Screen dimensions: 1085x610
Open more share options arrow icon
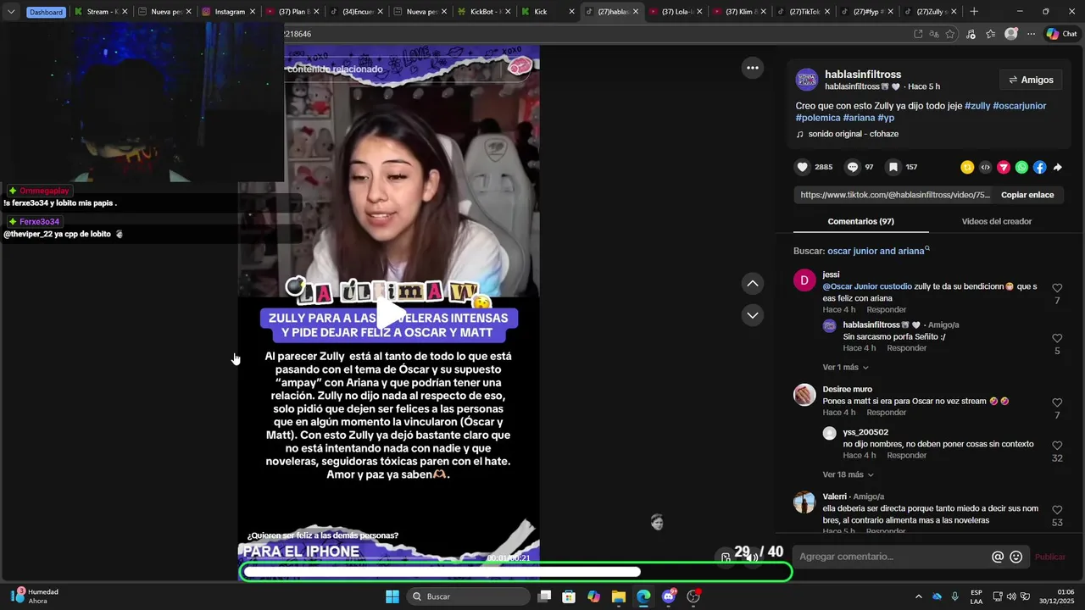click(1057, 167)
